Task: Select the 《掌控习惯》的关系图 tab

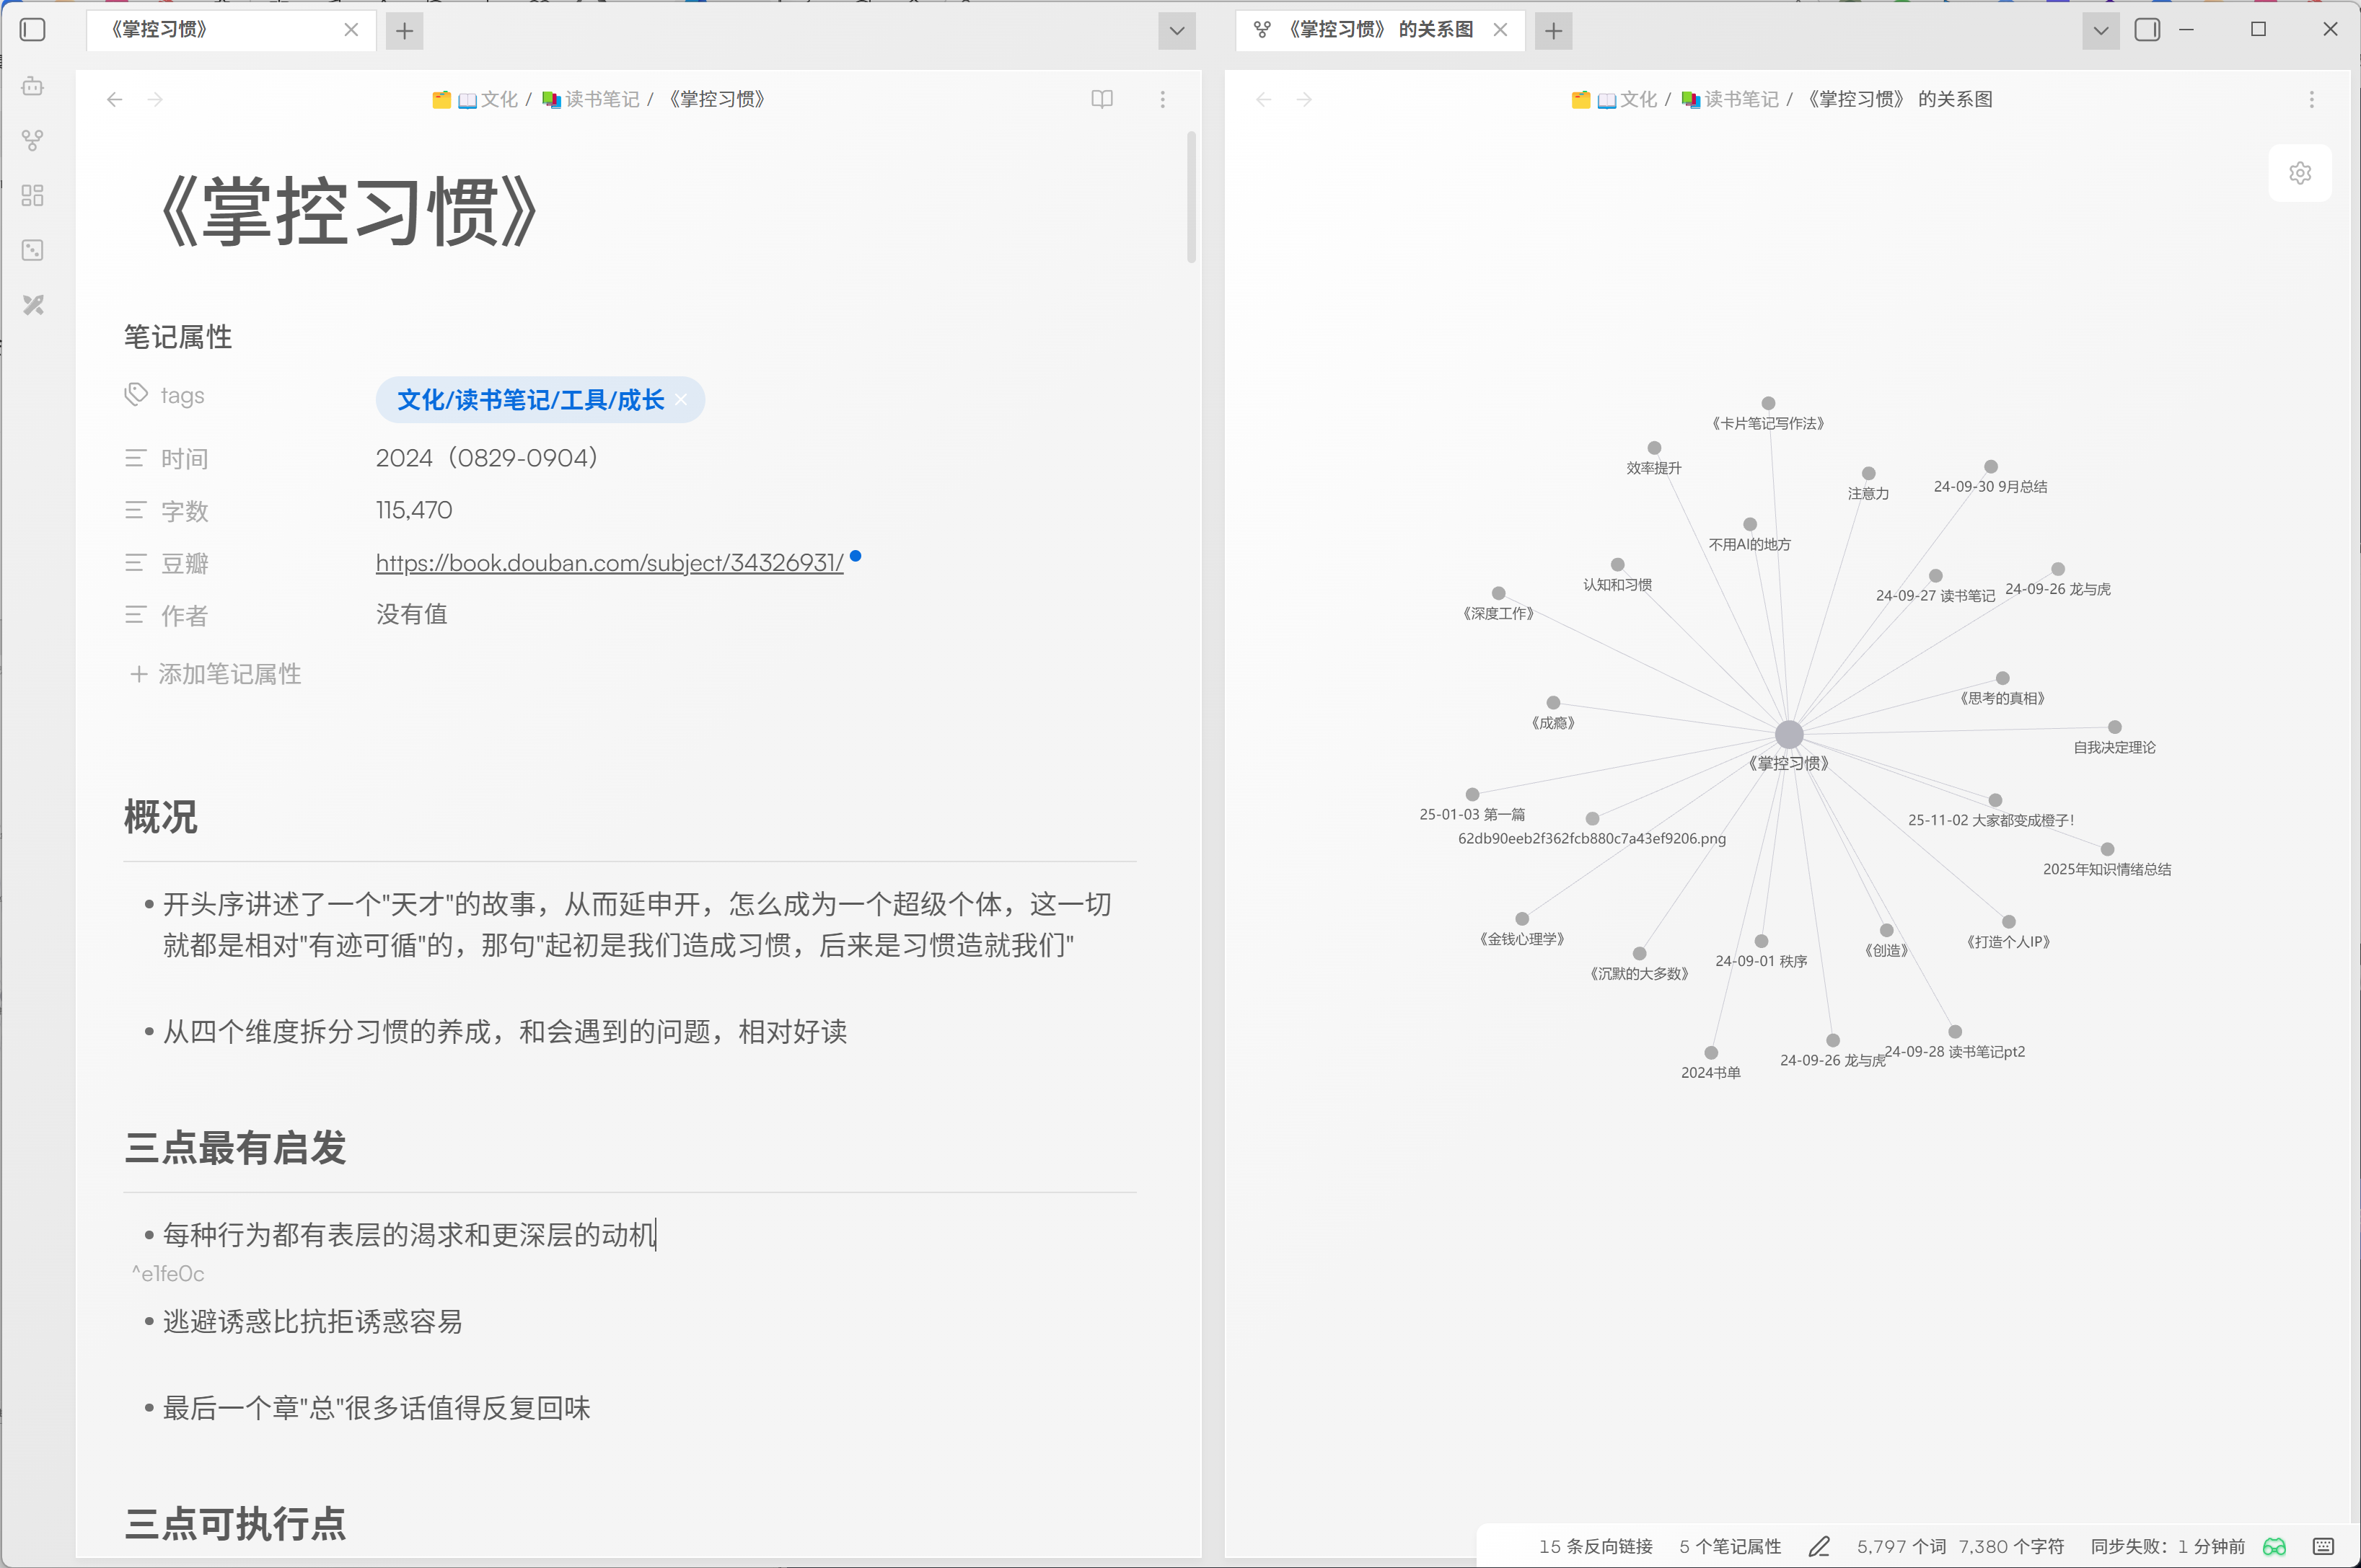Action: 1381,30
